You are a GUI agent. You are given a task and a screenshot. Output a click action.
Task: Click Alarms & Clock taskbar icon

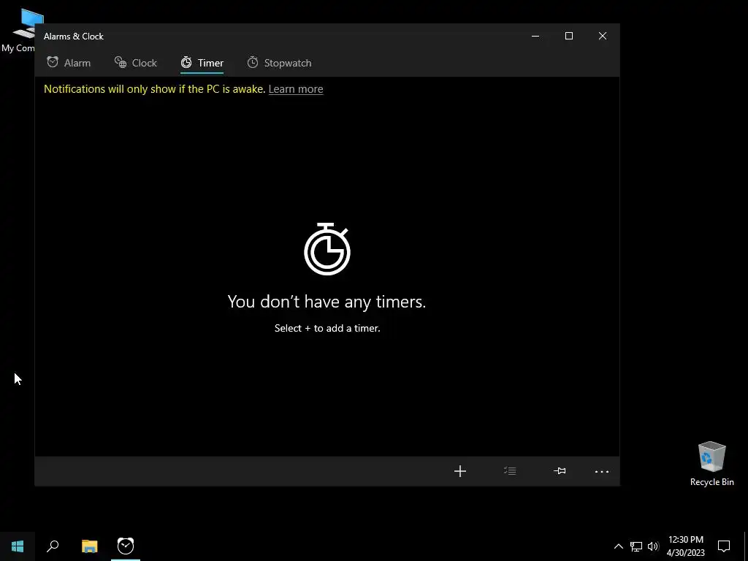coord(126,546)
